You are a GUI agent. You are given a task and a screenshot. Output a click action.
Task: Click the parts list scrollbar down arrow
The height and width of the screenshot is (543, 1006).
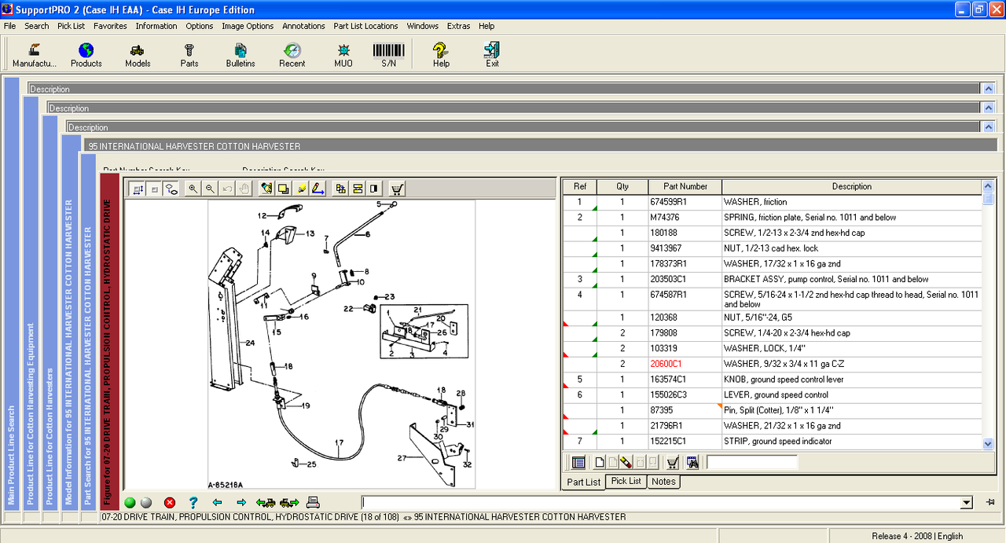(988, 443)
